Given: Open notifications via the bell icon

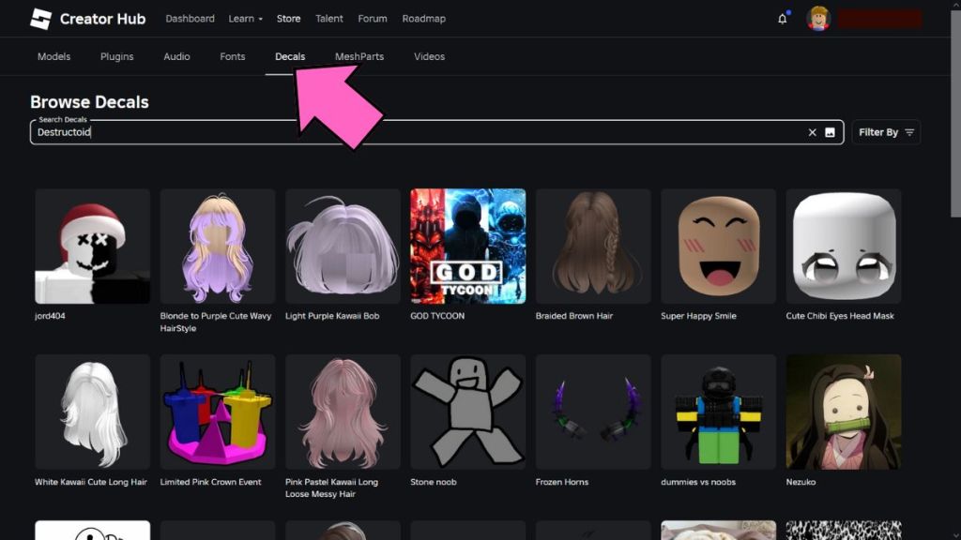Looking at the screenshot, I should click(x=782, y=18).
